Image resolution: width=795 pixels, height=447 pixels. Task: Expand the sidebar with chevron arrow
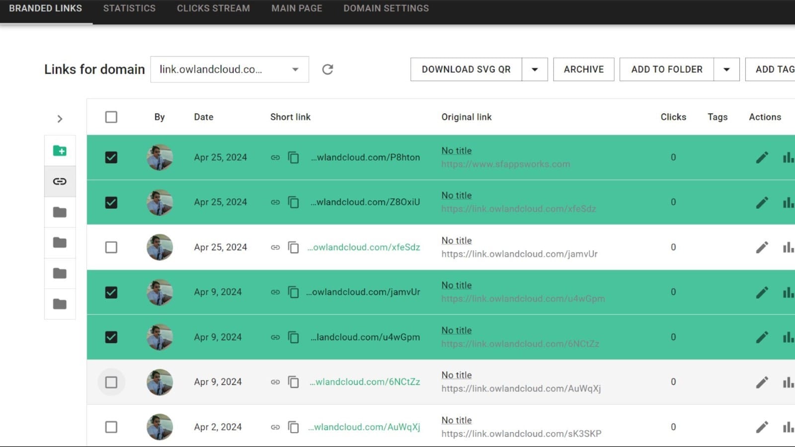coord(60,119)
